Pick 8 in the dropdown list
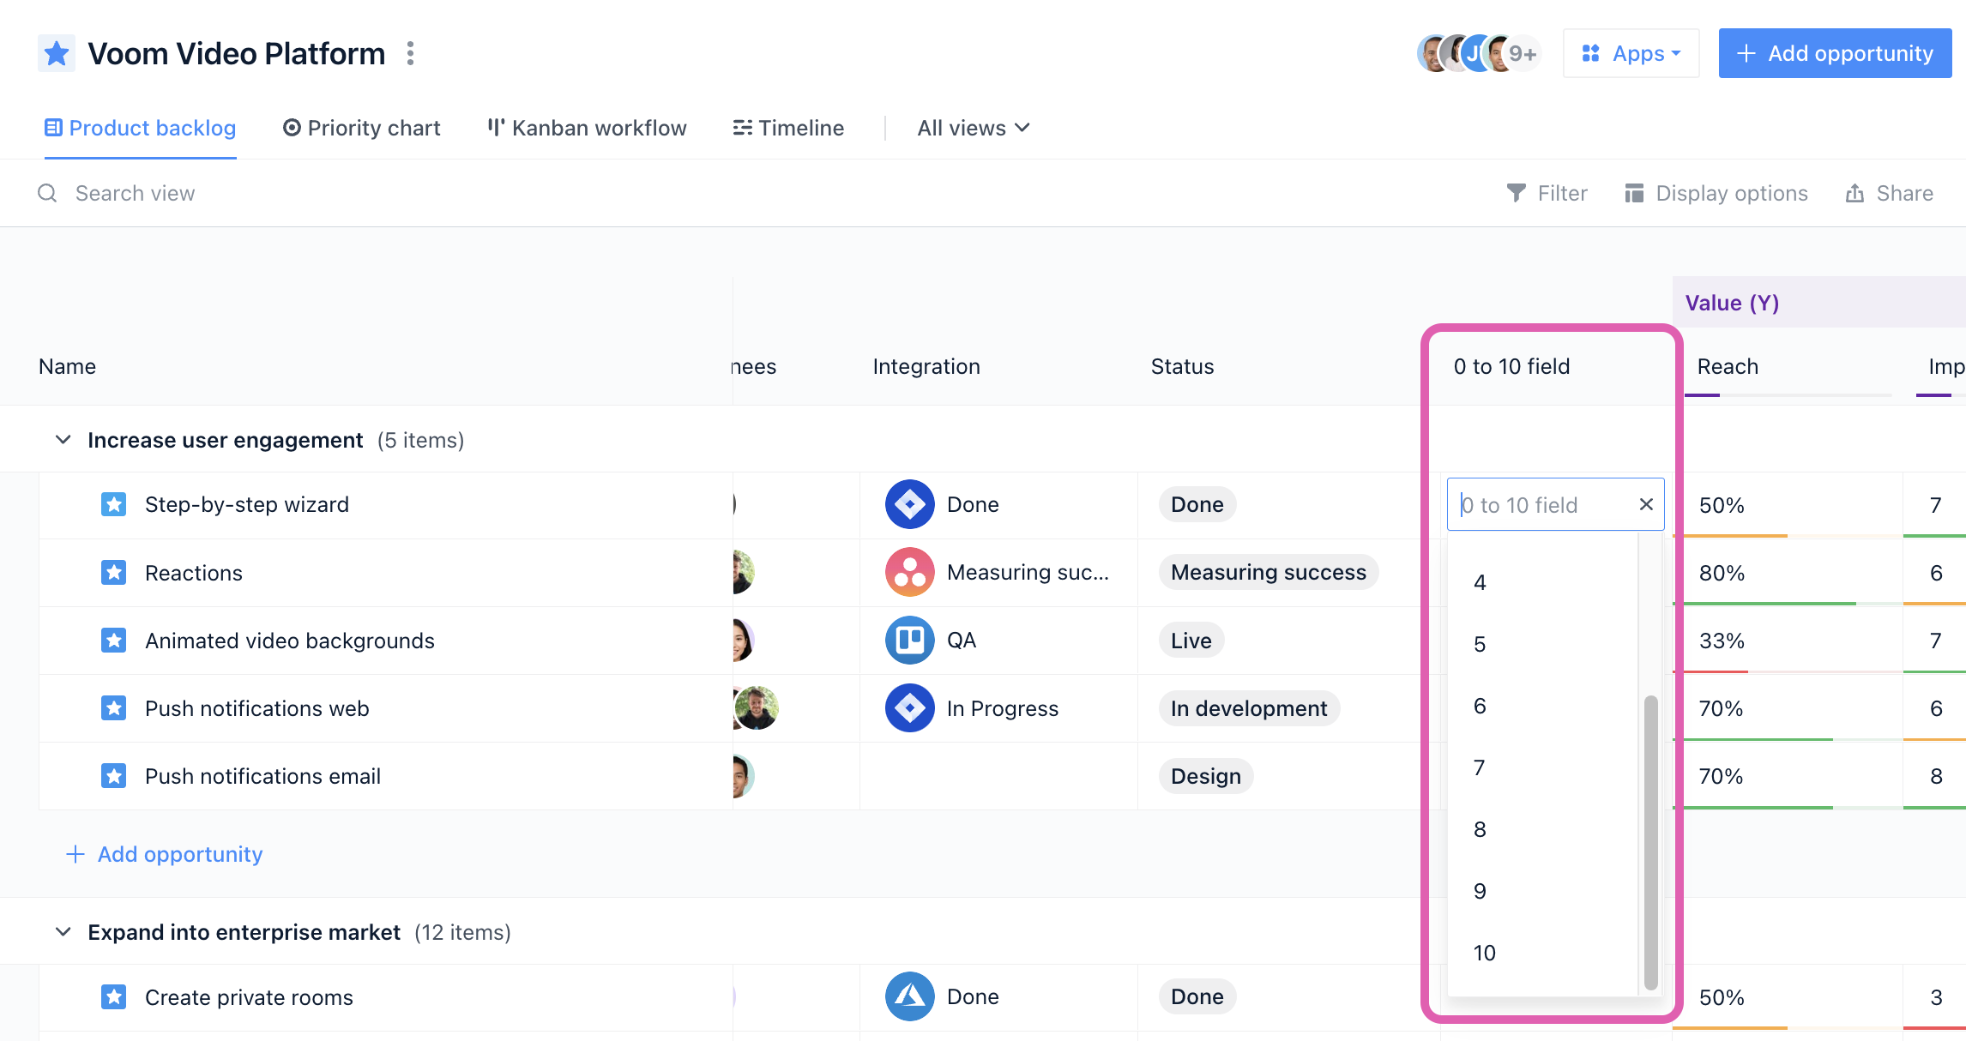This screenshot has width=1966, height=1041. [1542, 829]
